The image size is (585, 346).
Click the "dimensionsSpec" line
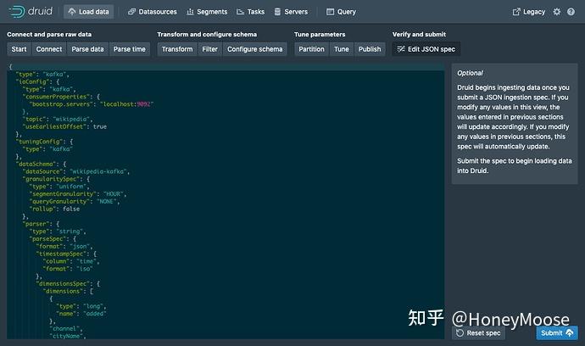68,283
